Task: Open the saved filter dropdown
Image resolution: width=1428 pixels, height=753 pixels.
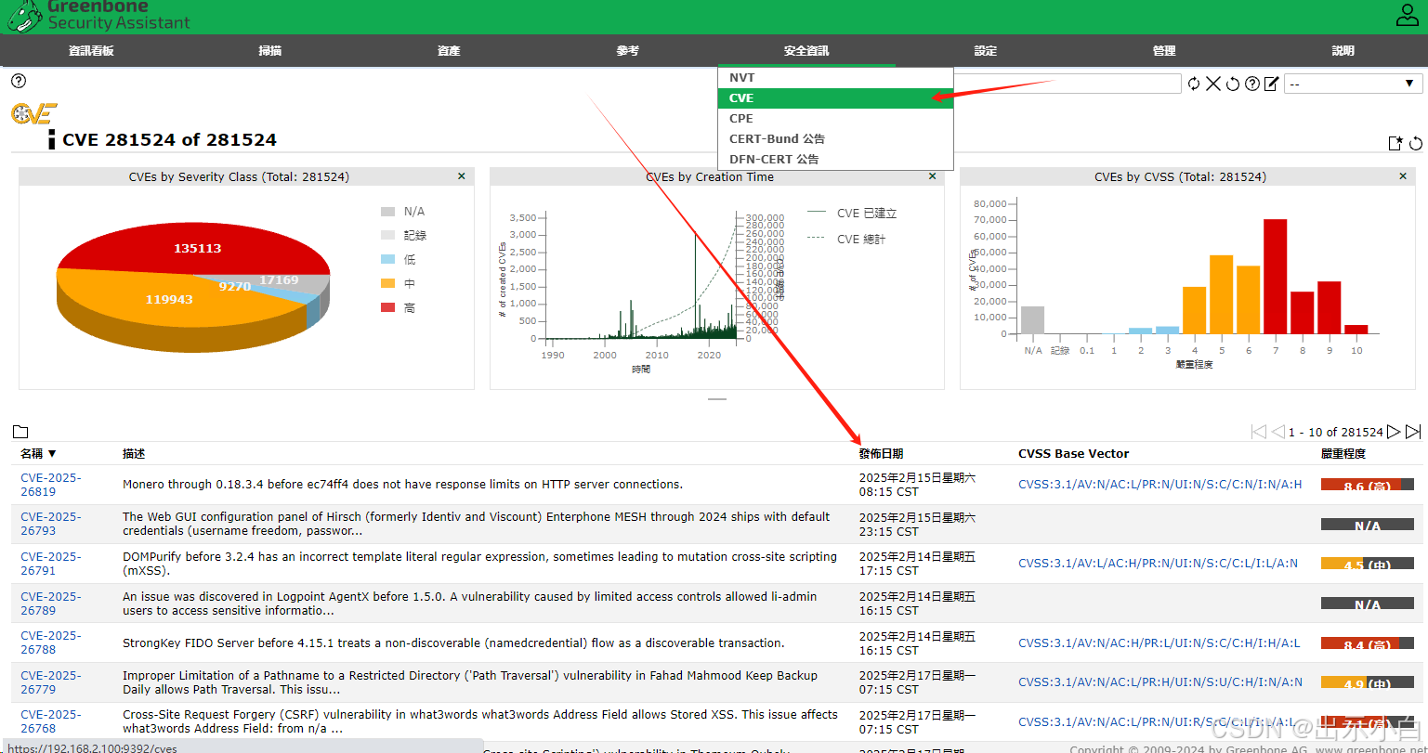Action: [1354, 84]
